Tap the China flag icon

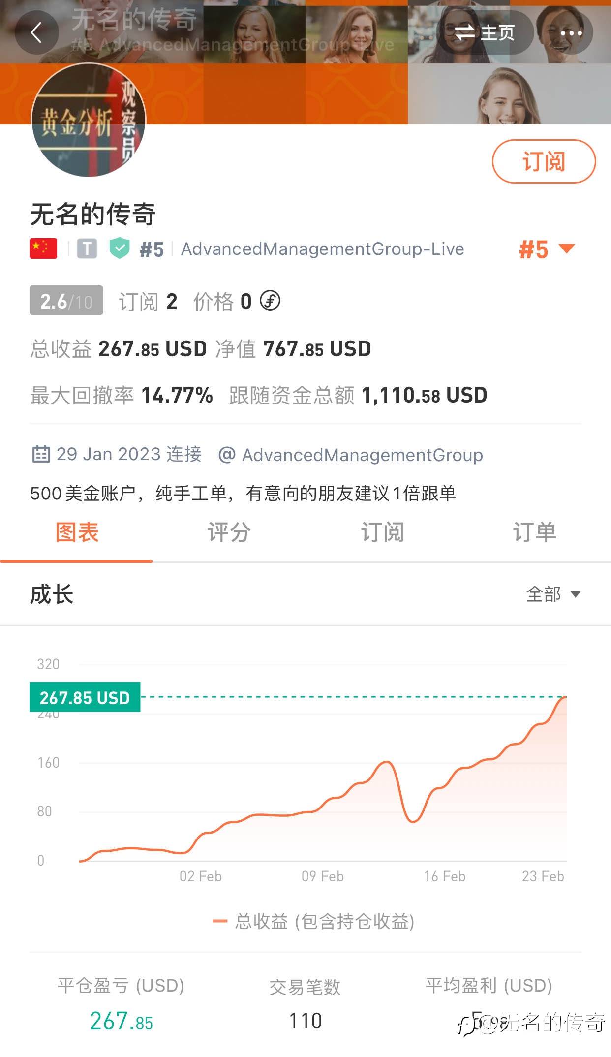click(43, 249)
